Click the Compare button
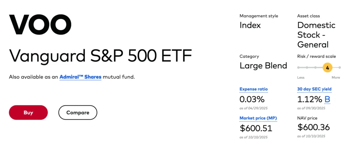The width and height of the screenshot is (352, 149). click(x=78, y=113)
